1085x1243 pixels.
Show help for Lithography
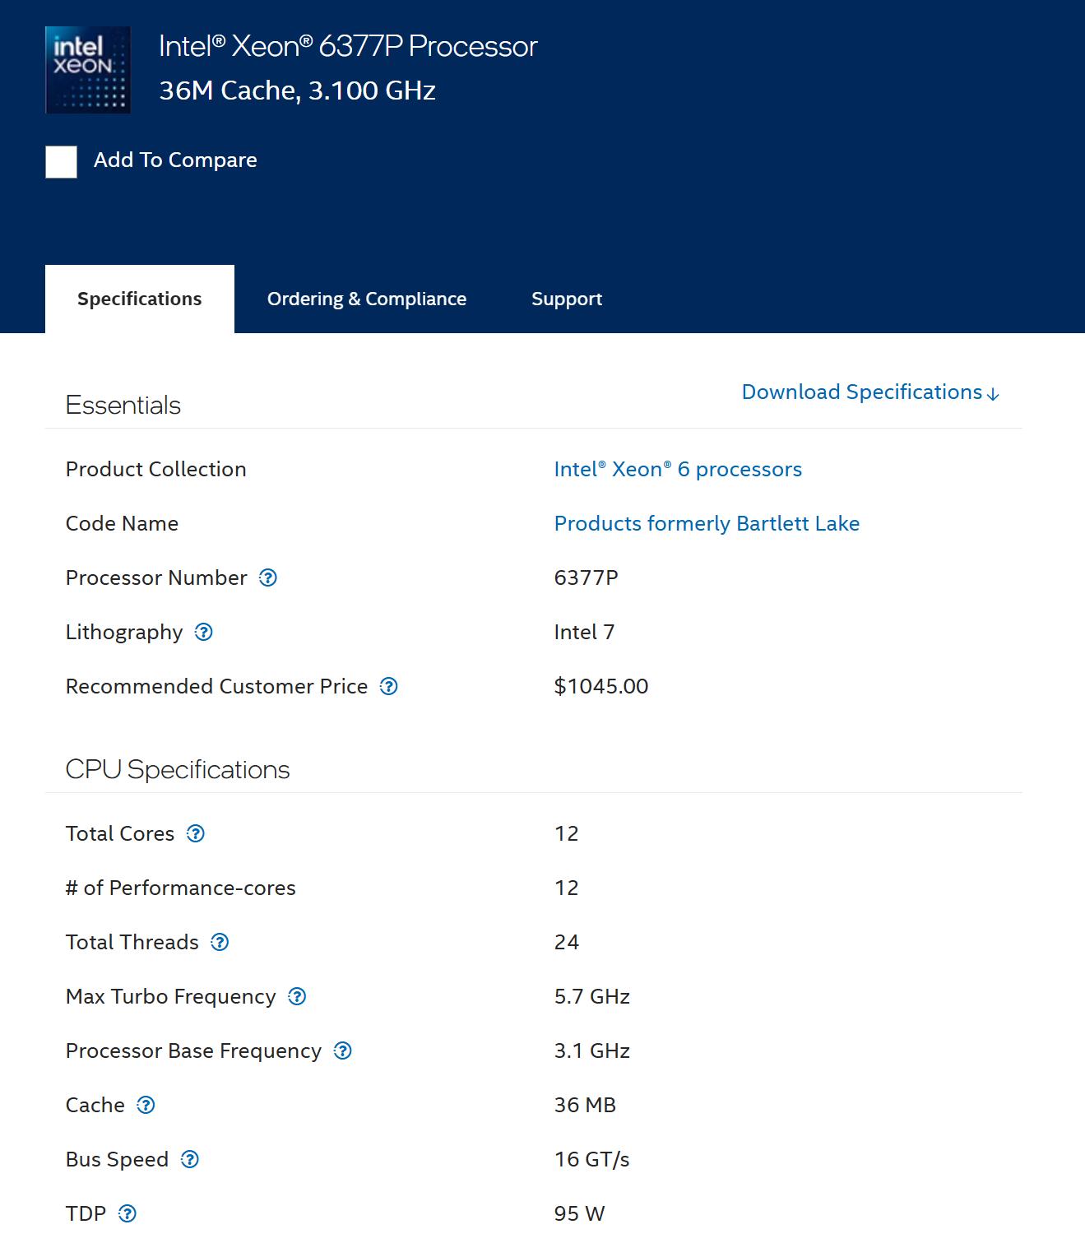pyautogui.click(x=203, y=632)
